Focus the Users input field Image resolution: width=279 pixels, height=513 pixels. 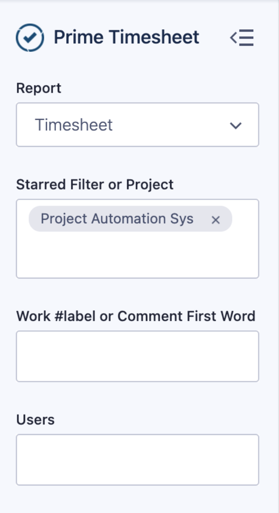point(137,460)
